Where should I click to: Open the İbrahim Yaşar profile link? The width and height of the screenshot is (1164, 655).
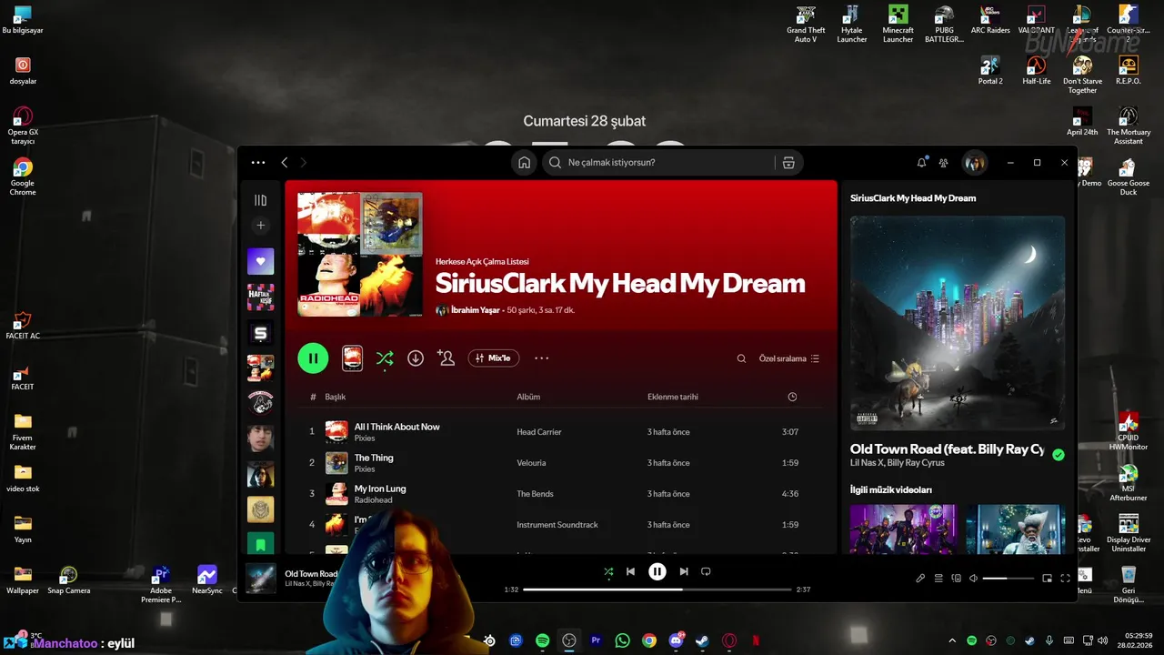[x=476, y=310]
